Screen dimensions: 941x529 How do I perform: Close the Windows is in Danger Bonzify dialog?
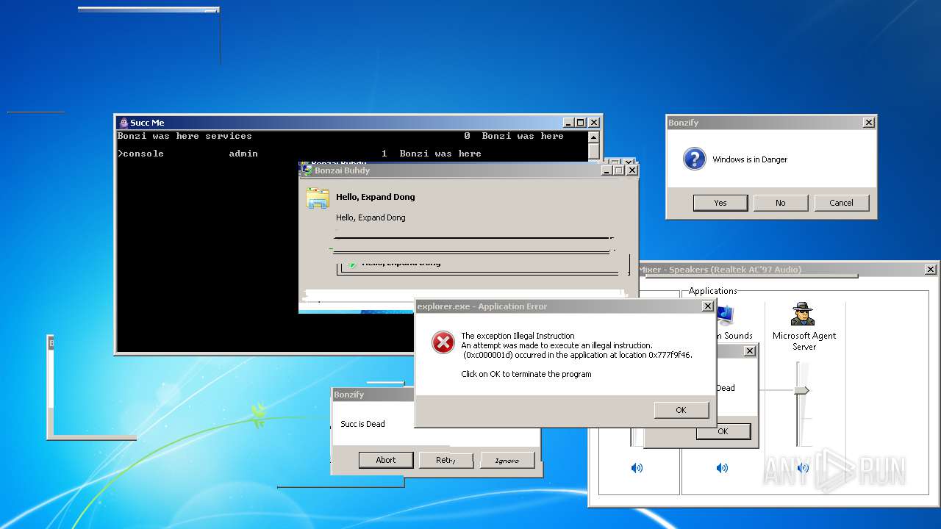coord(868,123)
